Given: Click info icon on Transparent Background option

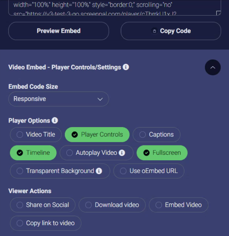Looking at the screenshot, I should pyautogui.click(x=99, y=171).
